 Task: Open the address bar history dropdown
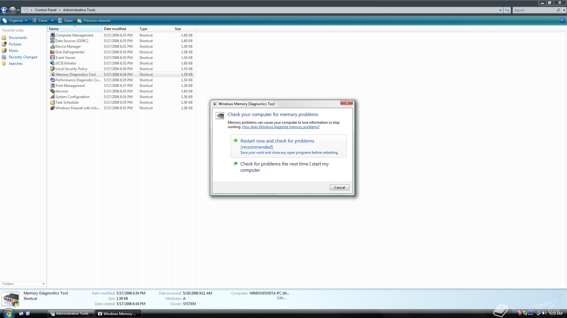pos(500,10)
